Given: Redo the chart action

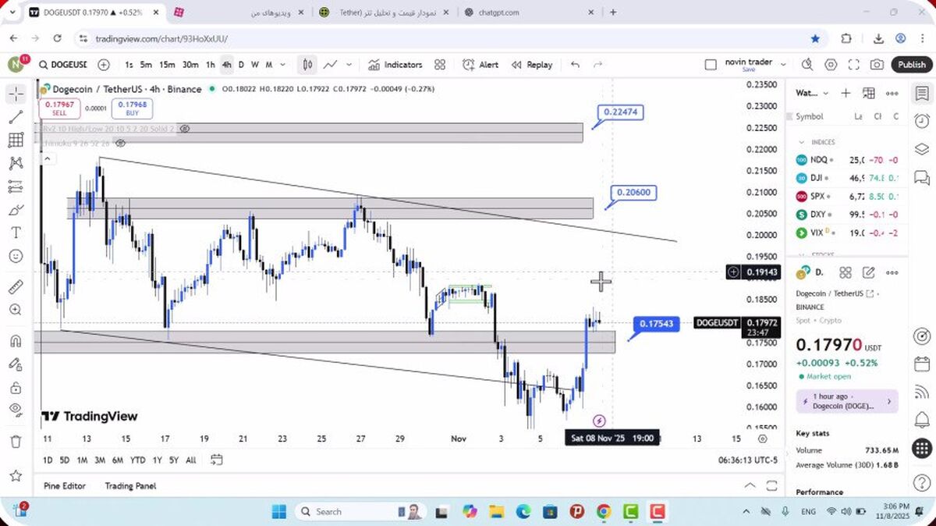Looking at the screenshot, I should [x=598, y=65].
